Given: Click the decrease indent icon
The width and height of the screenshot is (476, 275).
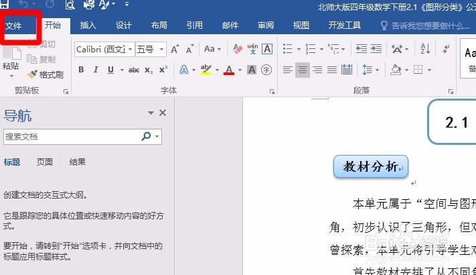Looking at the screenshot, I should click(x=362, y=49).
